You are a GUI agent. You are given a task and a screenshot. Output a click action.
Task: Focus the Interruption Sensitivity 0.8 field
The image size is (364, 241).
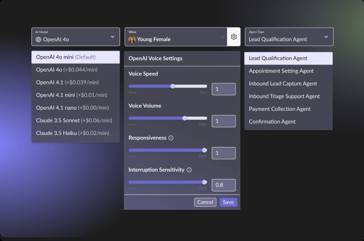tap(224, 185)
